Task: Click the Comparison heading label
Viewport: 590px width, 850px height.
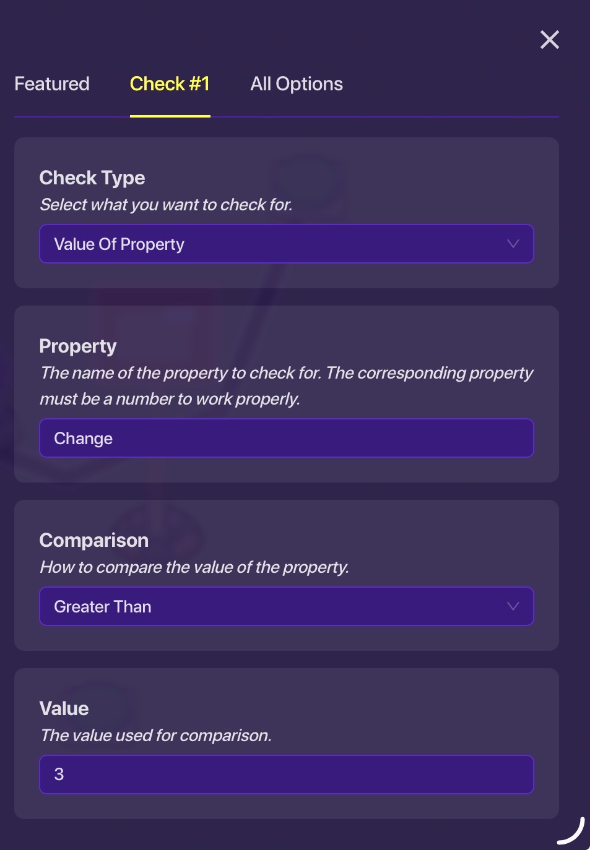Action: point(94,540)
